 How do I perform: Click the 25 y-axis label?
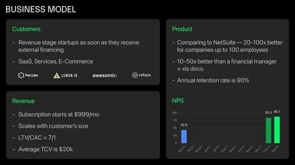coord(175,136)
